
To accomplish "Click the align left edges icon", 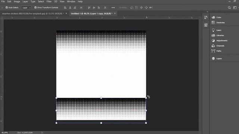I will click(x=65, y=7).
